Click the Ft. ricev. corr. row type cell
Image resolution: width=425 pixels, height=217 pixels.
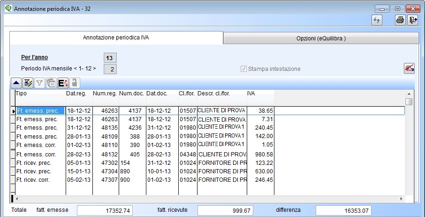point(40,179)
